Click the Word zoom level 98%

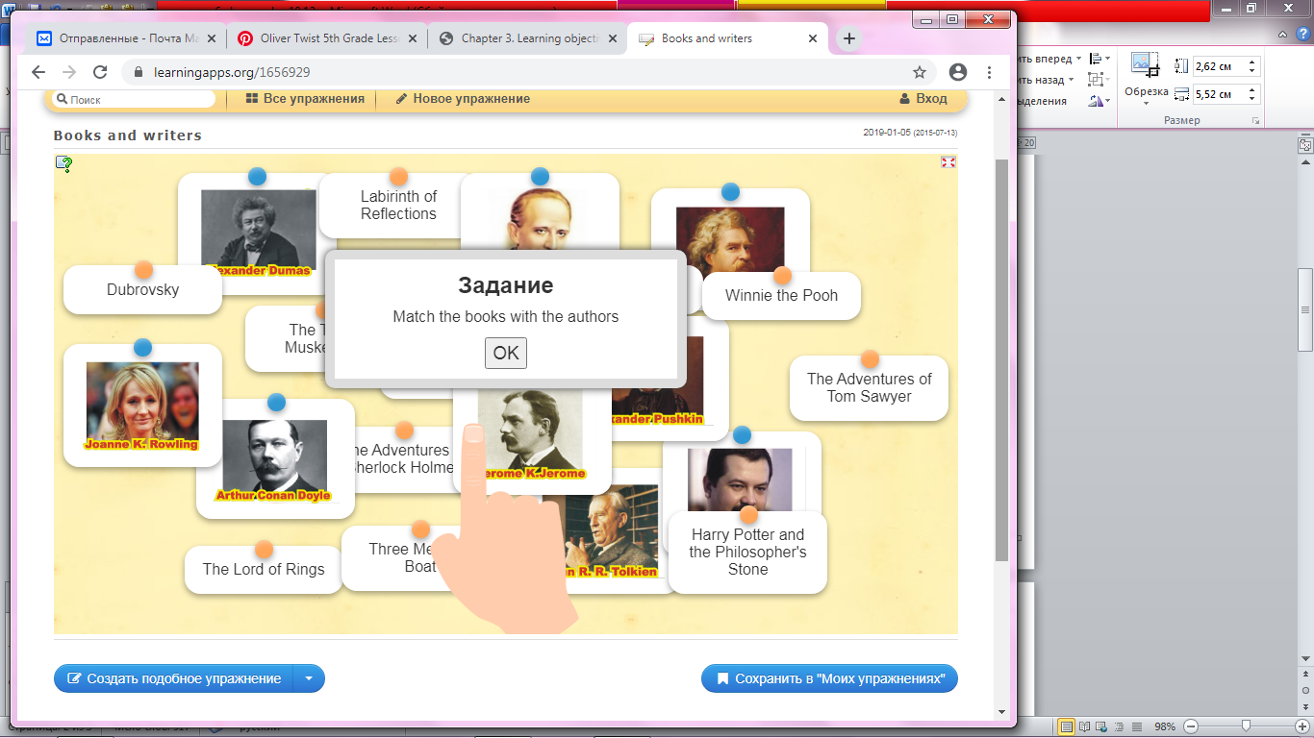(x=1166, y=726)
